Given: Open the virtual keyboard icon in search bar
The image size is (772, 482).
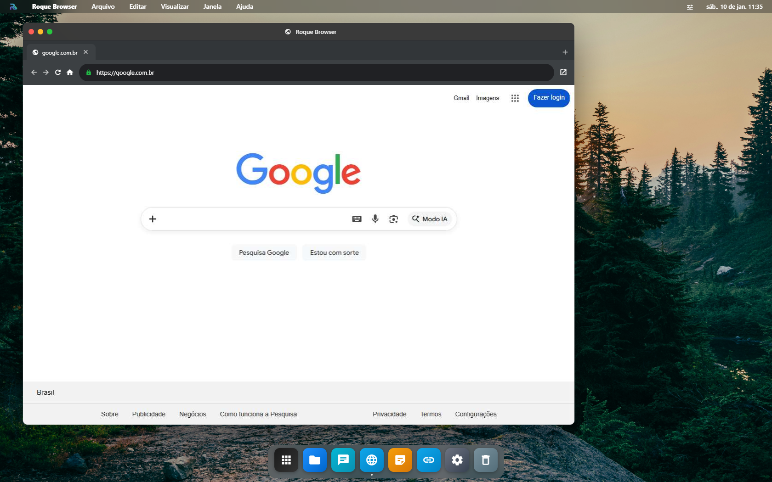Looking at the screenshot, I should coord(357,219).
